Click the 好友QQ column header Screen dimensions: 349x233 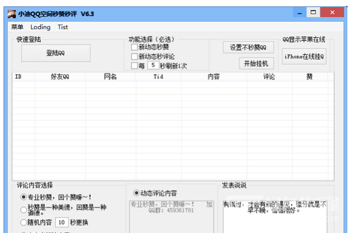tap(60, 77)
